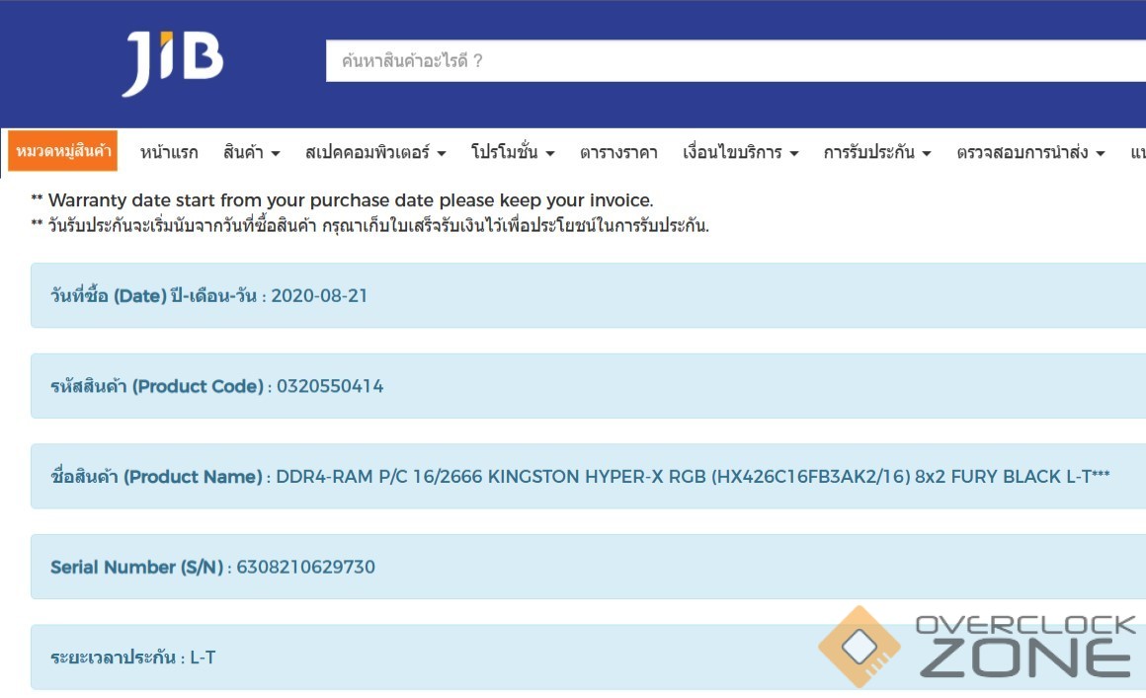Screen dimensions: 1146x698
Task: Select purchase date 2020-08-21 text
Action: (319, 296)
